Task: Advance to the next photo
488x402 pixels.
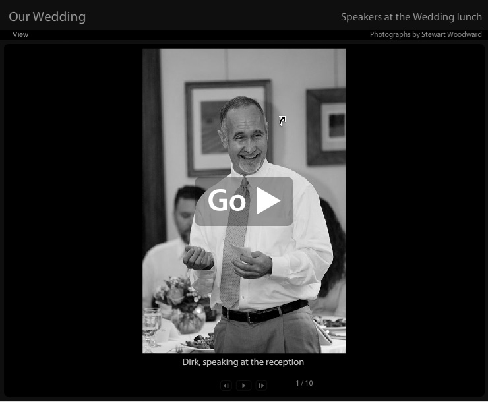Action: click(261, 386)
